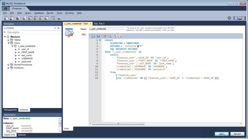Open the Server menu
248x139 pixels.
pyautogui.click(x=50, y=13)
